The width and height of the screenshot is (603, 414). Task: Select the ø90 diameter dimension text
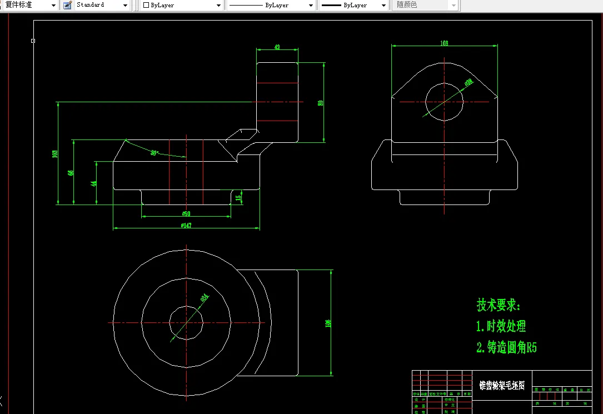186,213
